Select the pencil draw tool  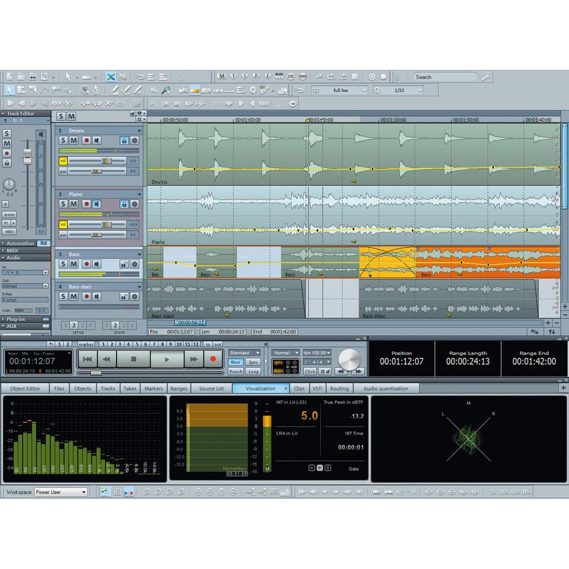coord(114,90)
